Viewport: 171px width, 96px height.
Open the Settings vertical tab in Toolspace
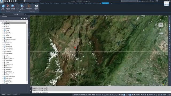29,34
